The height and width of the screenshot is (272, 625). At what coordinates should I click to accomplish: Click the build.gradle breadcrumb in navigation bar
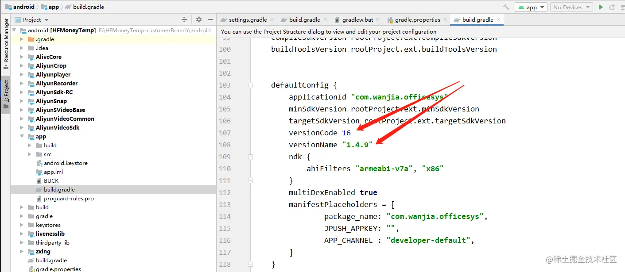point(85,7)
